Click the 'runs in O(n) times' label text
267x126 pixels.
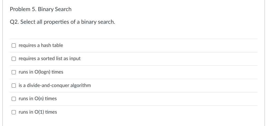pyautogui.click(x=38, y=99)
